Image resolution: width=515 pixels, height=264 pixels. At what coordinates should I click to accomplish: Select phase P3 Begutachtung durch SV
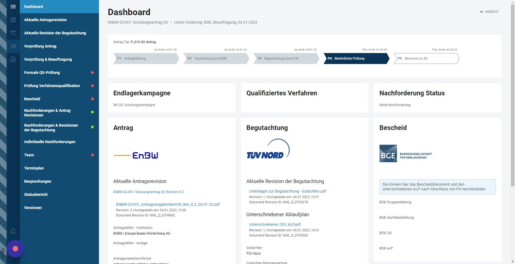(x=286, y=59)
